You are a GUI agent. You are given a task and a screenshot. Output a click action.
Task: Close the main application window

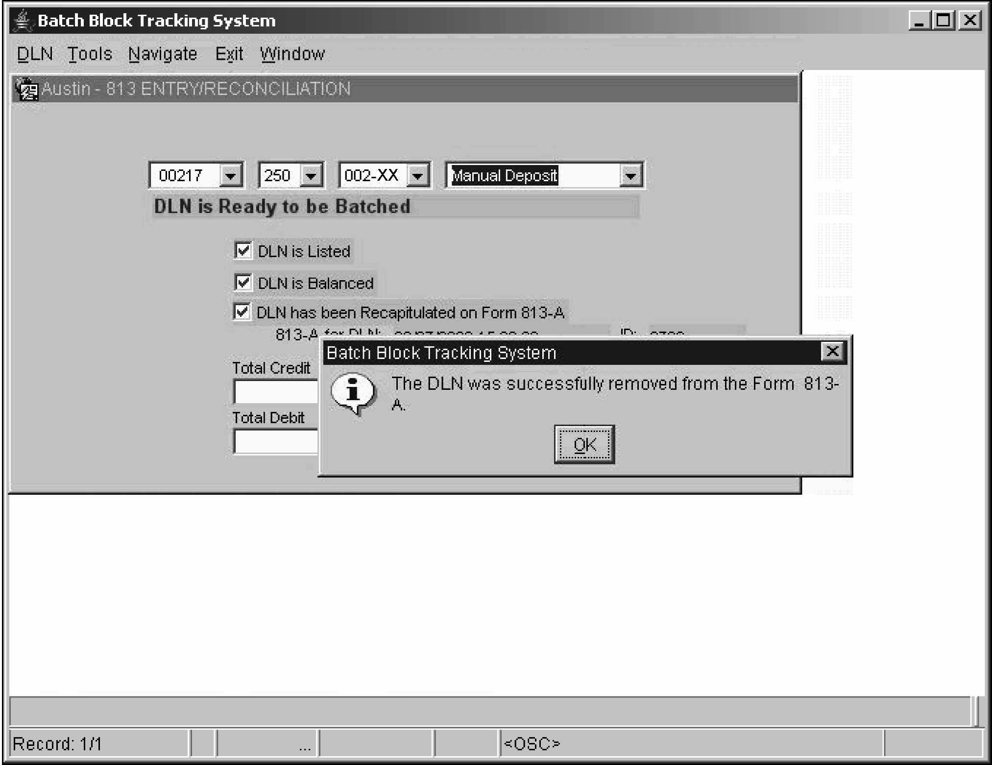point(970,21)
